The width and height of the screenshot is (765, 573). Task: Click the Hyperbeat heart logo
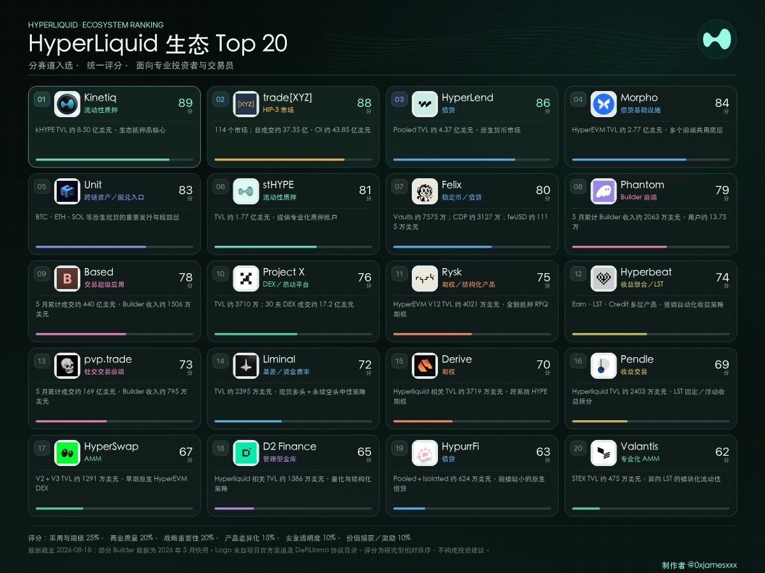[x=604, y=279]
